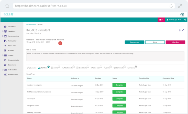Click the Rescore risk button
Image resolution: width=188 pixels, height=114 pixels.
tap(134, 42)
